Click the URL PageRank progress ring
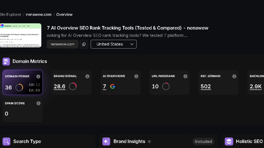264x148 pixels. point(166,86)
